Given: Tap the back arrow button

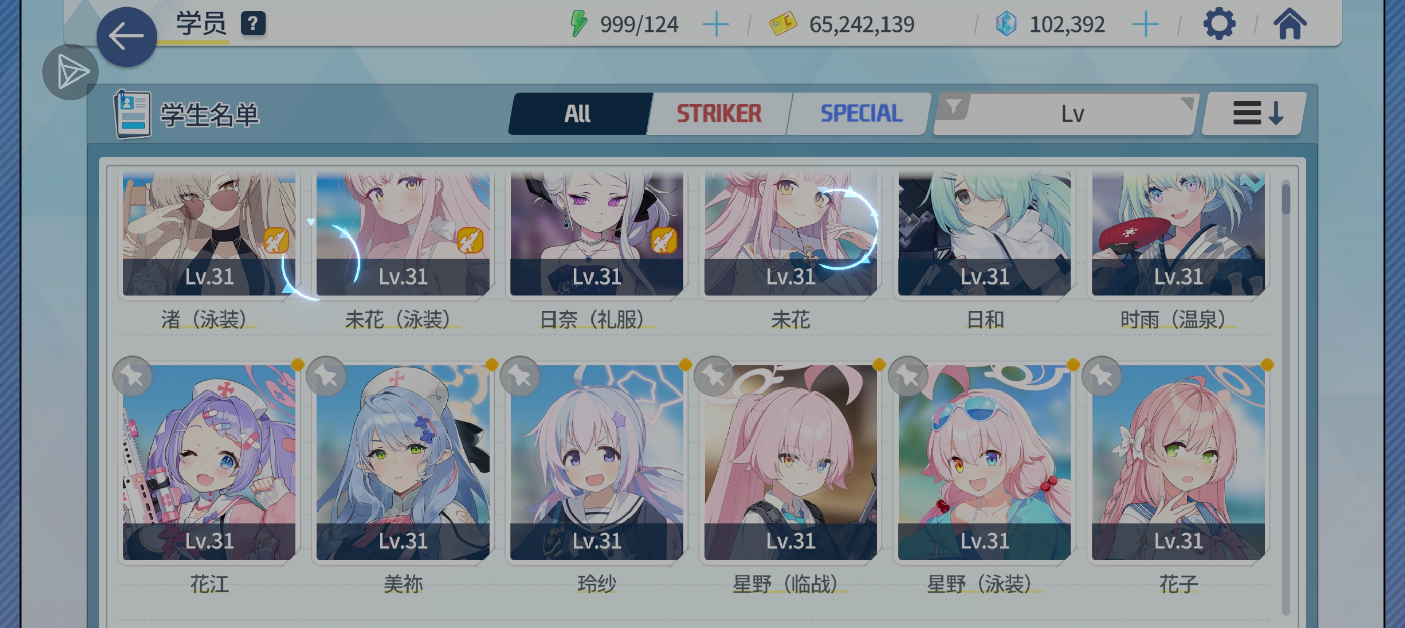Looking at the screenshot, I should click(x=127, y=36).
